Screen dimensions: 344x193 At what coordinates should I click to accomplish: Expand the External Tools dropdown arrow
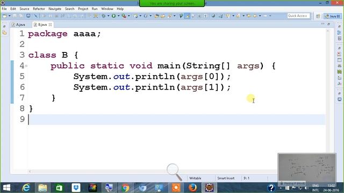click(129, 16)
